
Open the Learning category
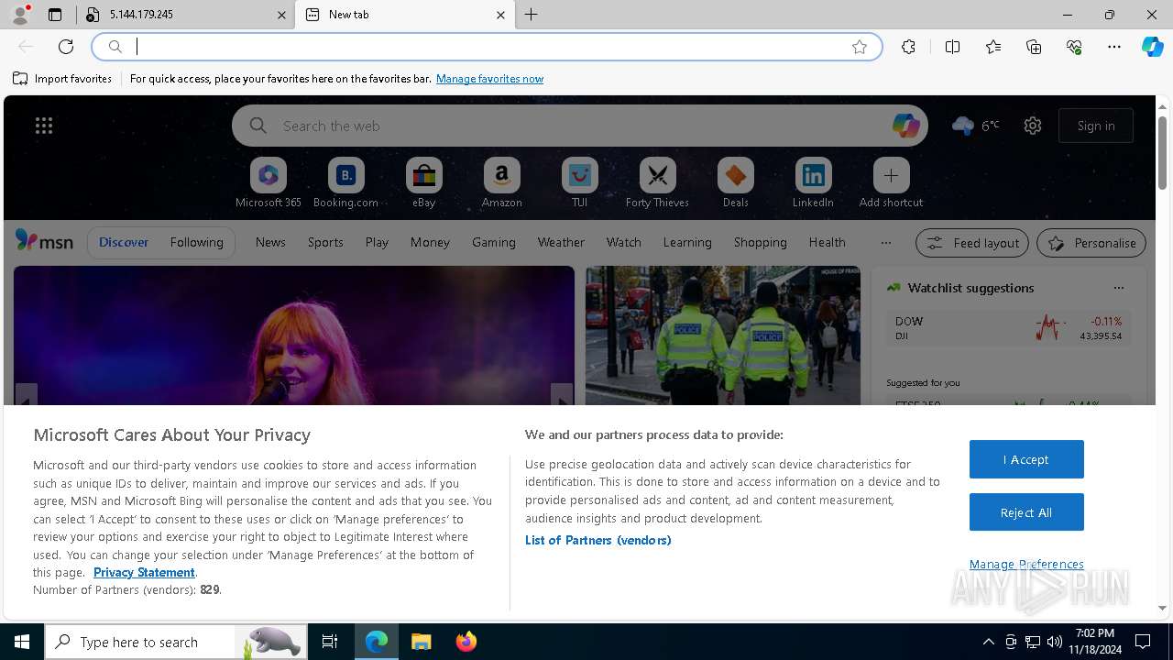coord(687,242)
